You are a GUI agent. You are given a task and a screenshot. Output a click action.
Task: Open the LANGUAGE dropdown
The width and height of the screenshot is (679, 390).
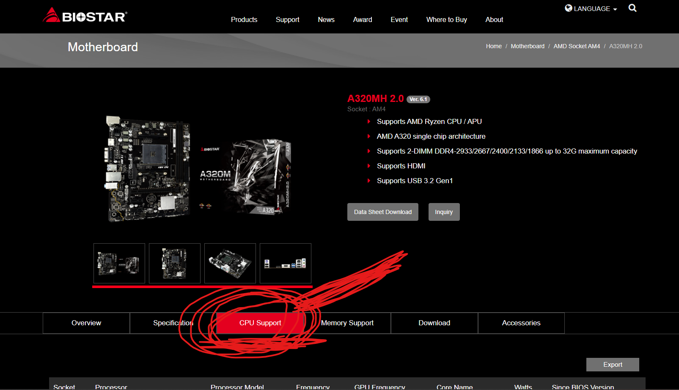(x=591, y=8)
